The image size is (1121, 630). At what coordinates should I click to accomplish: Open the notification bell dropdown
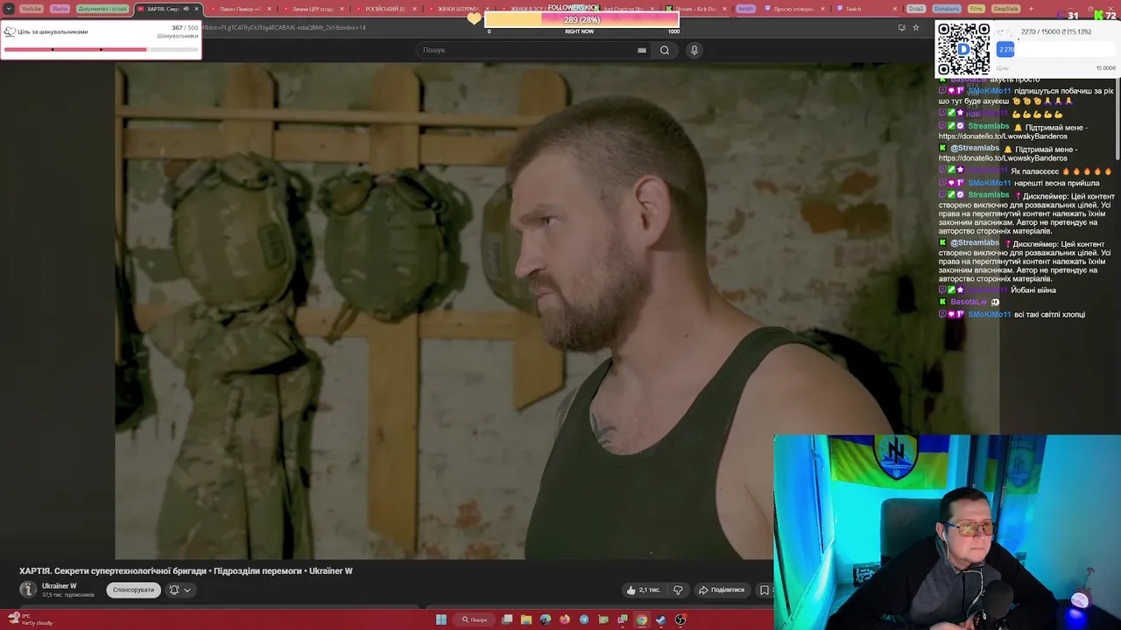180,590
